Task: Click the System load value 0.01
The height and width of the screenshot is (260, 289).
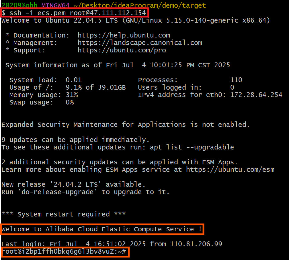Action: point(73,80)
